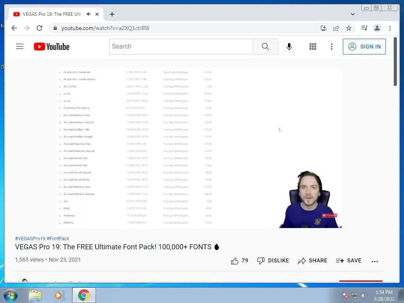Image resolution: width=404 pixels, height=303 pixels.
Task: Click the SIGN IN button
Action: click(364, 47)
